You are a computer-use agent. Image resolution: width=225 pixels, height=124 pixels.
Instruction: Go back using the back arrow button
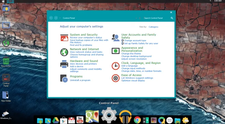click(x=51, y=18)
